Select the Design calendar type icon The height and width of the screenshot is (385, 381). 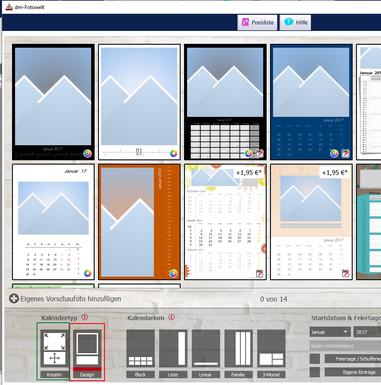coord(87,348)
